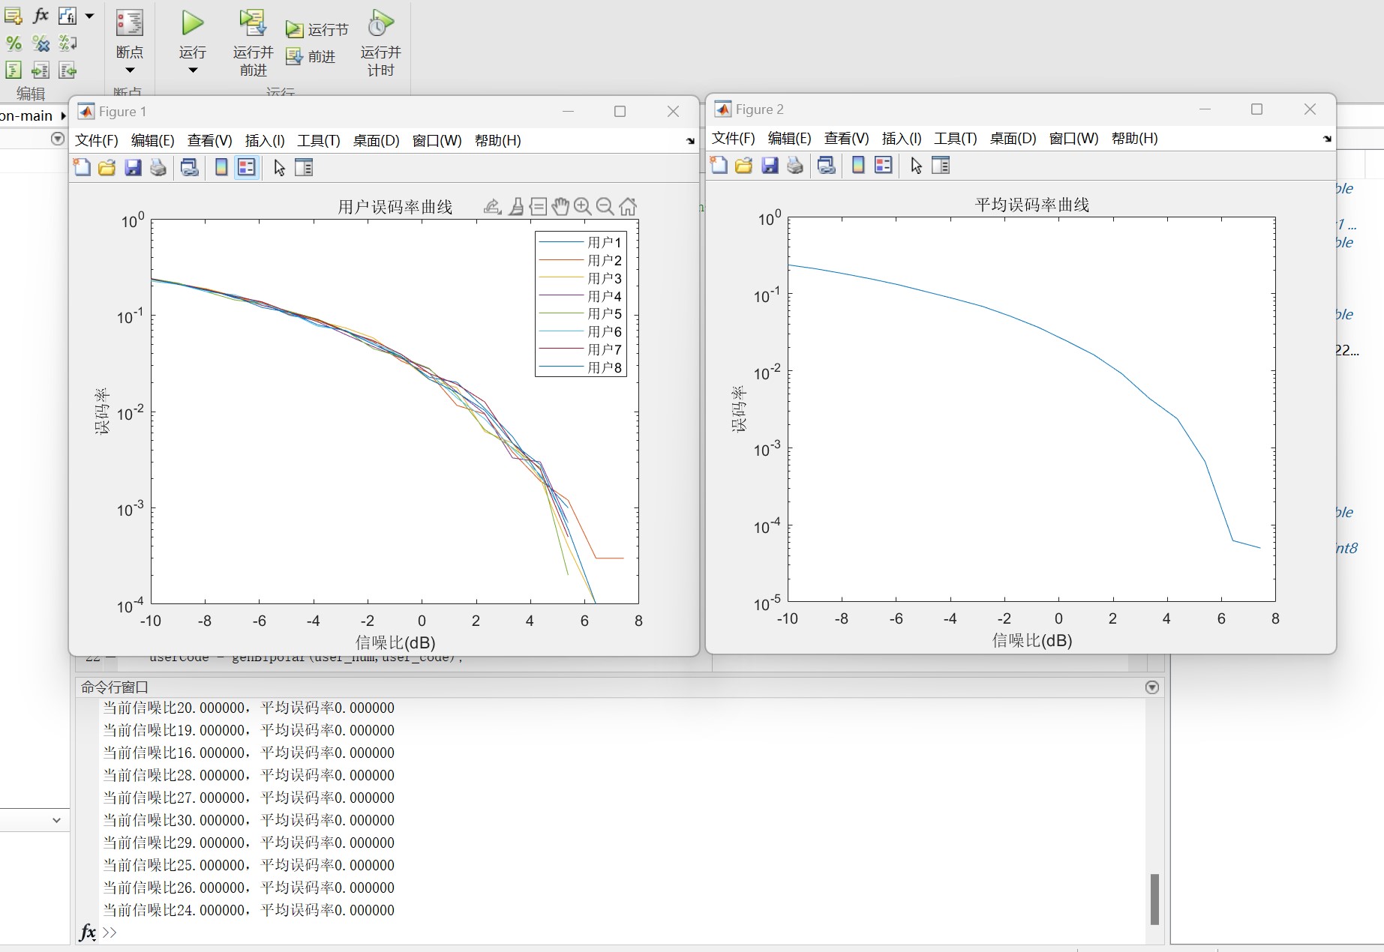Screen dimensions: 1384x952
Task: Click the fx insert function icon
Action: pos(41,16)
